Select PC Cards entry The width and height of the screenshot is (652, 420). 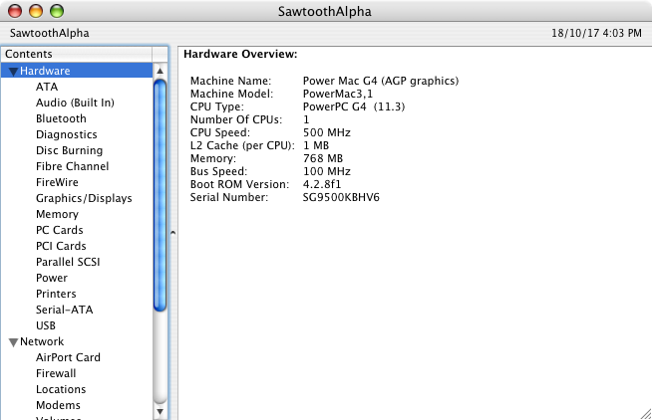click(60, 230)
